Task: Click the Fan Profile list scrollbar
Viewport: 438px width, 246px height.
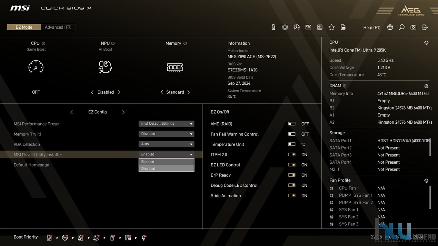Action: 430,197
